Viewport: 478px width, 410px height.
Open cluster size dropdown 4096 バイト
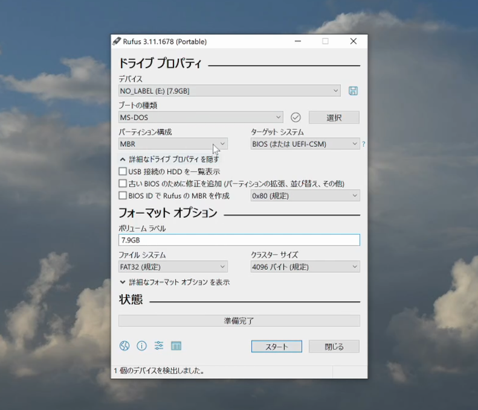pyautogui.click(x=305, y=266)
